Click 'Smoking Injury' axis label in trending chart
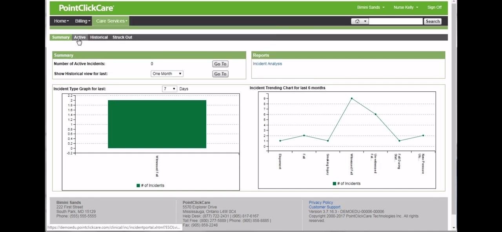Viewport: 502px width, 232px height. 327,164
